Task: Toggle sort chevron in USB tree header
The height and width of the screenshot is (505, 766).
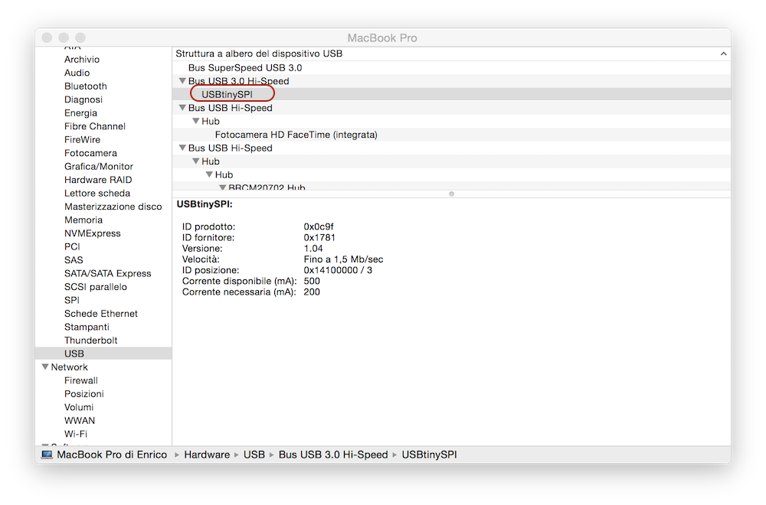Action: pyautogui.click(x=724, y=54)
